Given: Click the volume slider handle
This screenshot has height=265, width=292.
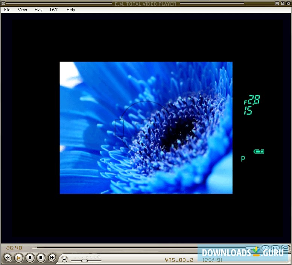Looking at the screenshot, I should (84, 260).
